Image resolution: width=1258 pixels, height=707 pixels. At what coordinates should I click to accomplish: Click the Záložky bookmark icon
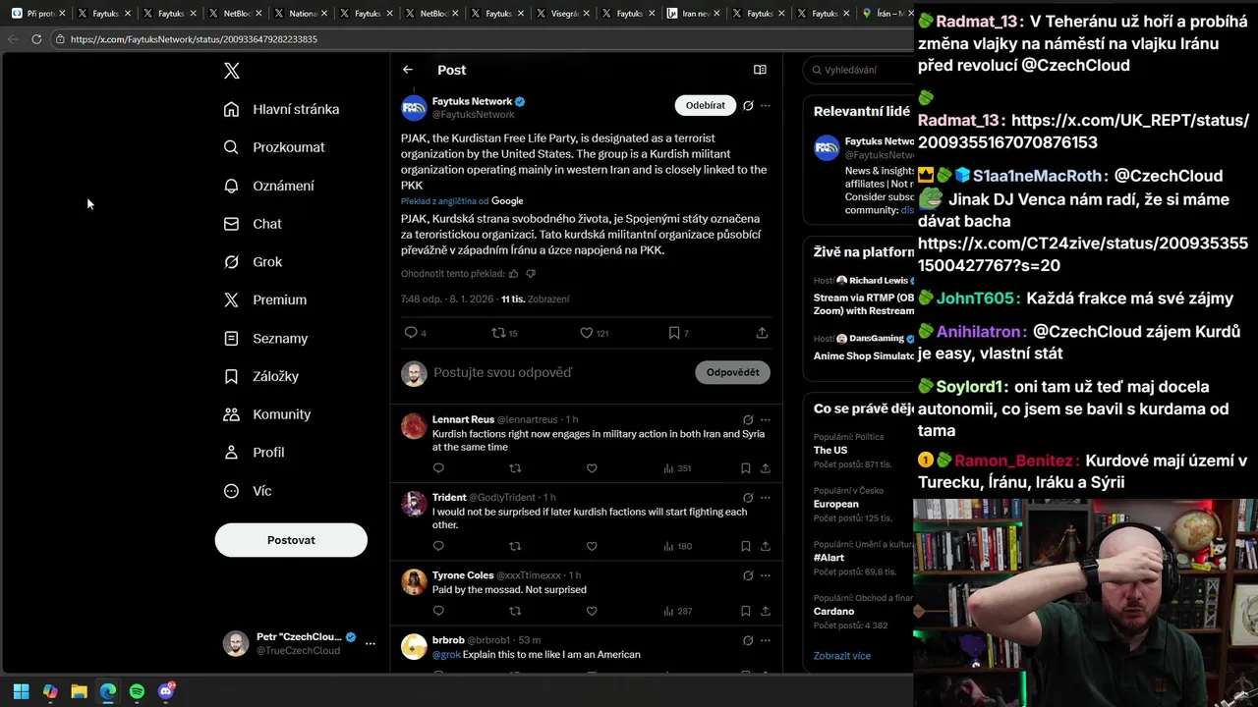[231, 376]
